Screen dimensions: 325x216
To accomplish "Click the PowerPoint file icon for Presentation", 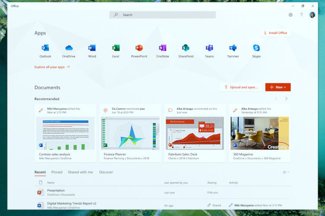I will tap(41, 192).
